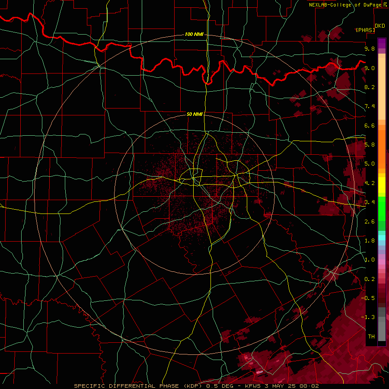Pick the bright green segment of the color bar
389x389 pixels.
382,209
